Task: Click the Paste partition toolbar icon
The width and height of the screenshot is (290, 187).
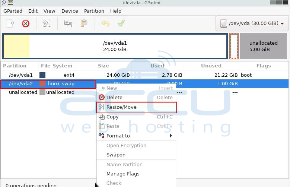Action: pyautogui.click(x=85, y=23)
